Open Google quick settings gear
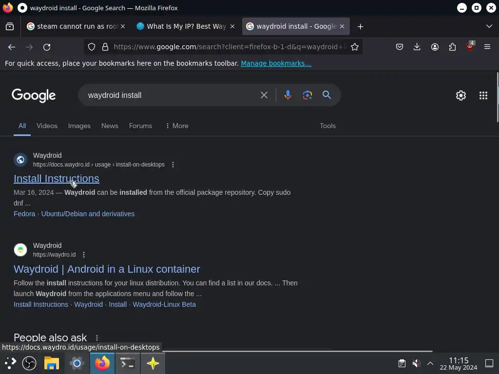The width and height of the screenshot is (499, 374). point(461,95)
